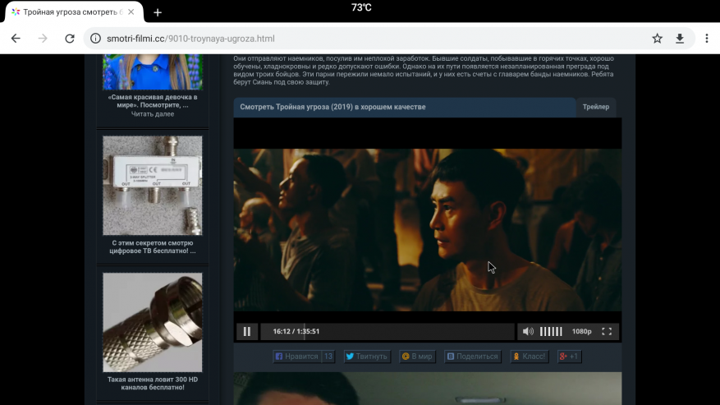Share via the Твитнуть button

366,357
